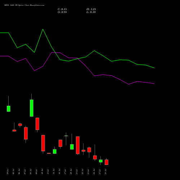Select the low value L: 0.10
180x180 pixels.
pos(91,12)
